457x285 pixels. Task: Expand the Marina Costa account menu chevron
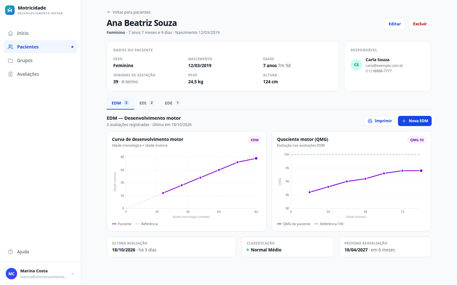point(73,274)
